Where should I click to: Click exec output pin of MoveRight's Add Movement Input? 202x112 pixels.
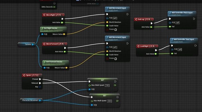pos(127,14)
